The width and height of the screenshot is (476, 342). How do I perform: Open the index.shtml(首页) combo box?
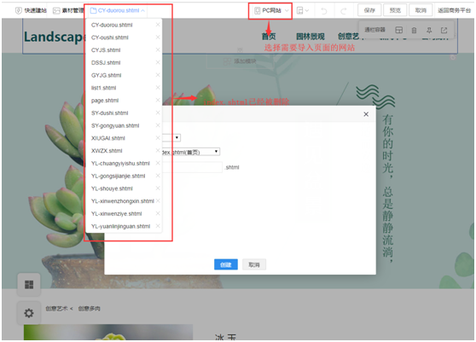click(x=190, y=152)
